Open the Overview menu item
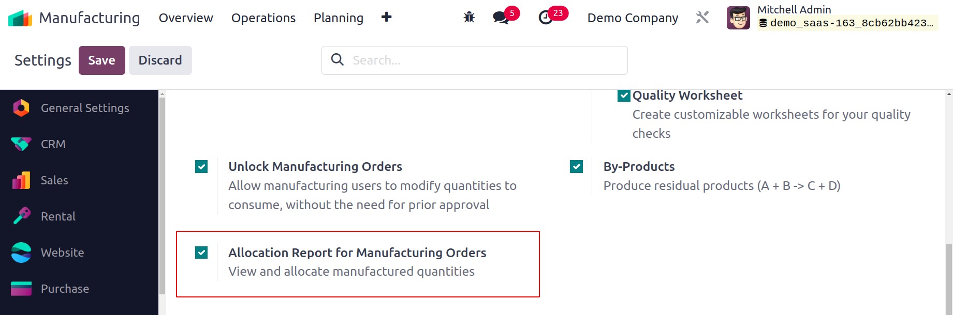Image resolution: width=953 pixels, height=315 pixels. tap(186, 18)
